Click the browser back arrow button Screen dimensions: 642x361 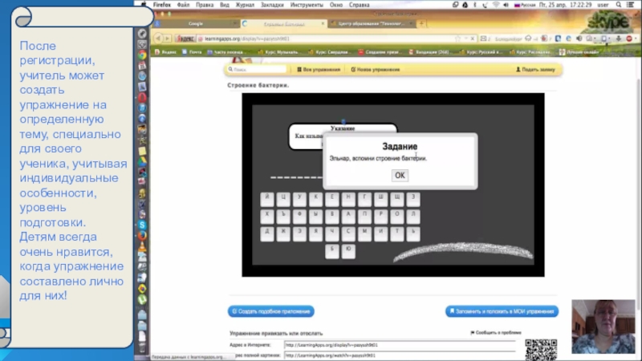[x=157, y=38]
